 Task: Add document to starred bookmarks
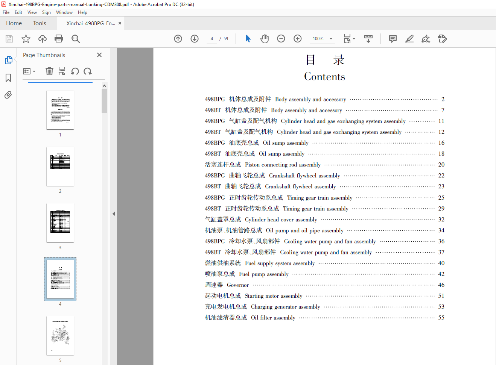click(26, 39)
